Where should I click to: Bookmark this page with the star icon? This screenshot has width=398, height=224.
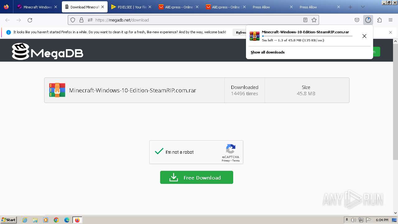314,20
